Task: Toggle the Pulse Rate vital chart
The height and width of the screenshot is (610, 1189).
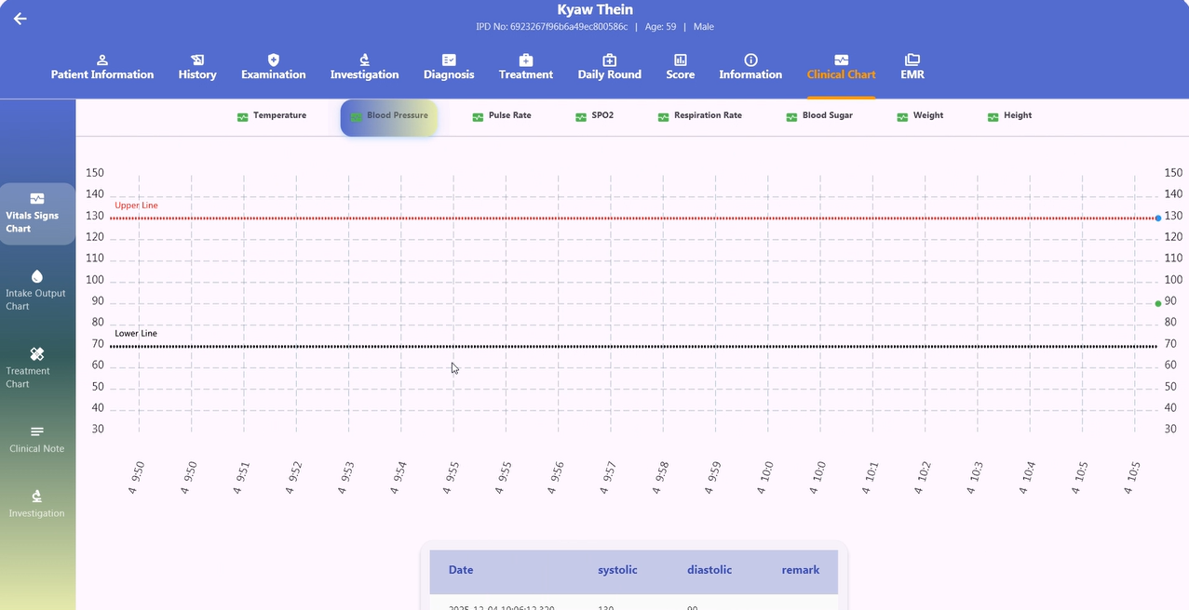Action: point(501,116)
